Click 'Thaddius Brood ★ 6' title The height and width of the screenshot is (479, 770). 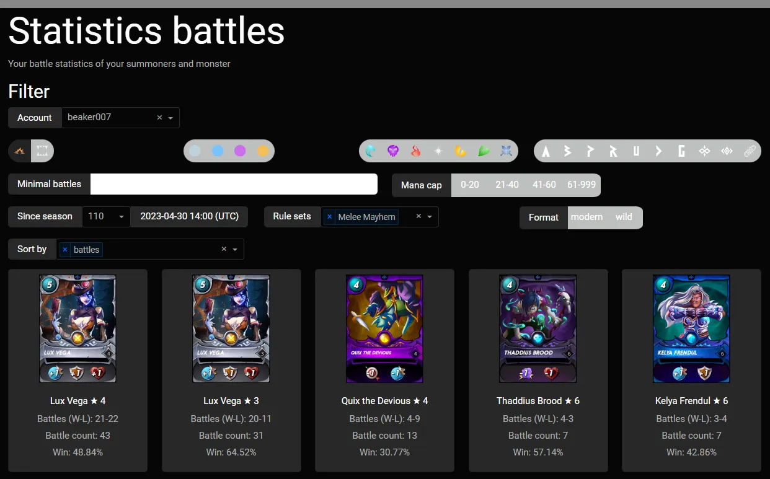(538, 401)
